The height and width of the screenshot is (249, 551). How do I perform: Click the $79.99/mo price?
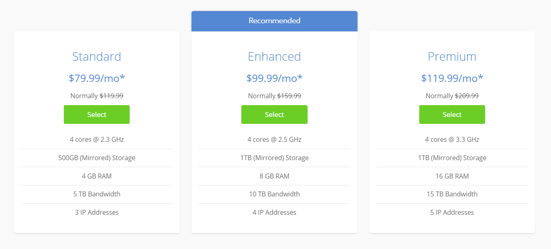coord(97,78)
